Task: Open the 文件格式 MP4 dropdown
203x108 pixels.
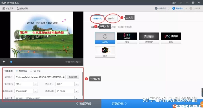Action: [x=26, y=84]
